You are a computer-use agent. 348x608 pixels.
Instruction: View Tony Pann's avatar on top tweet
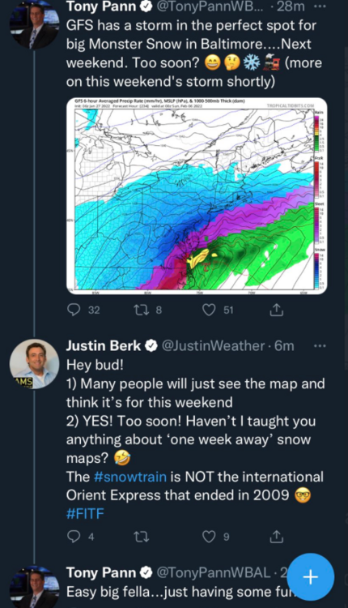pos(34,25)
